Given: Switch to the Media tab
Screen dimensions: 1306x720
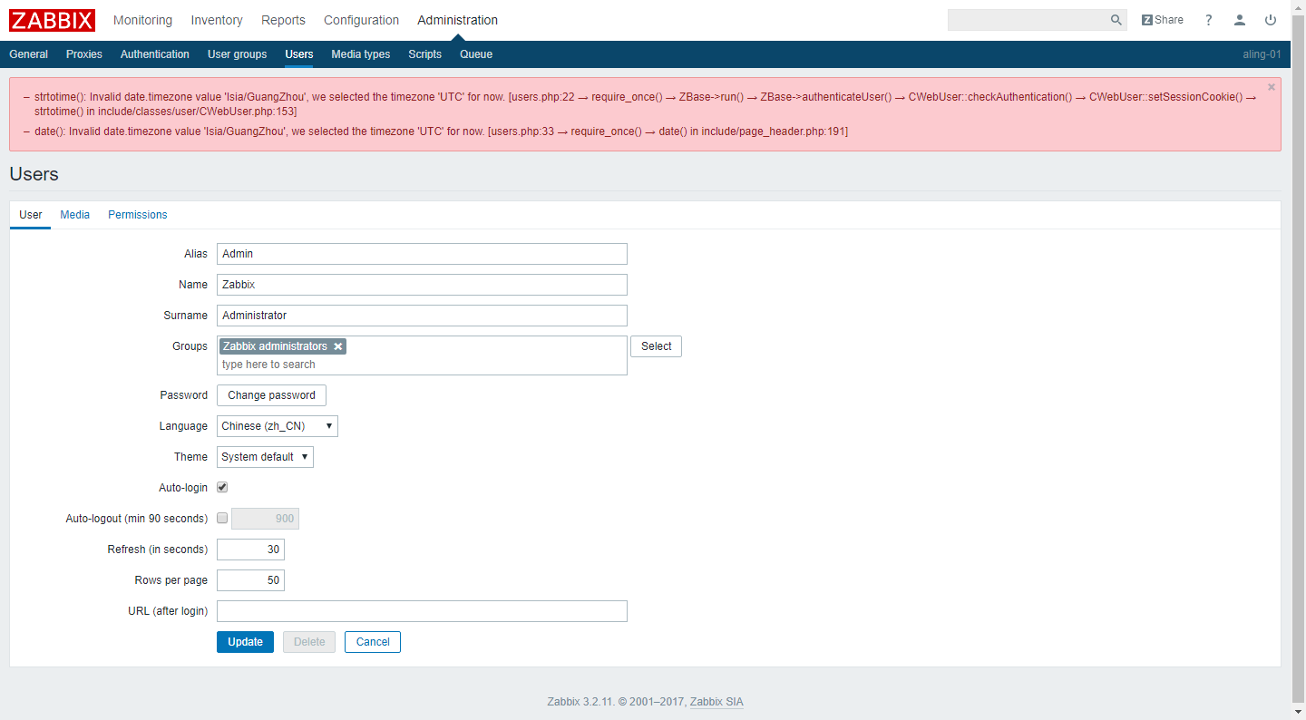Looking at the screenshot, I should click(x=75, y=215).
